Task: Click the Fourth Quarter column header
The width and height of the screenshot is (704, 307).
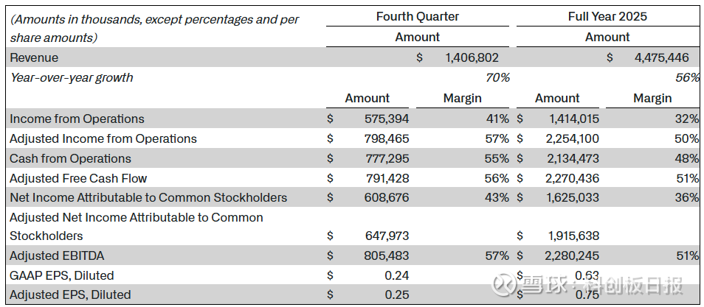Action: [417, 16]
